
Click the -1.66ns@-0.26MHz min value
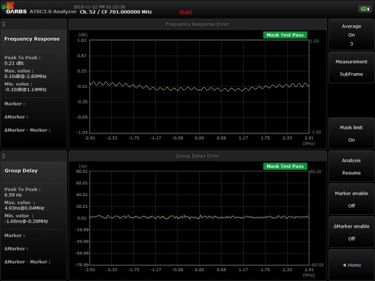(26, 221)
